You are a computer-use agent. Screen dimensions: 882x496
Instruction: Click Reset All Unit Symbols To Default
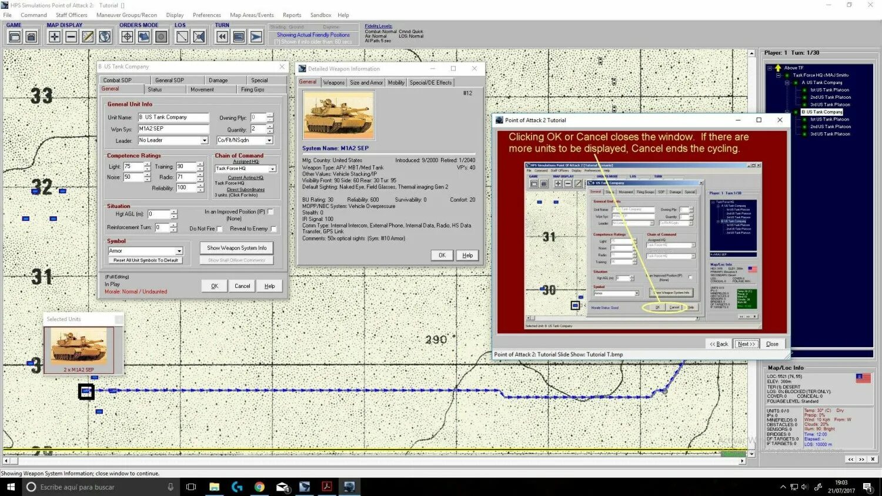tap(146, 260)
